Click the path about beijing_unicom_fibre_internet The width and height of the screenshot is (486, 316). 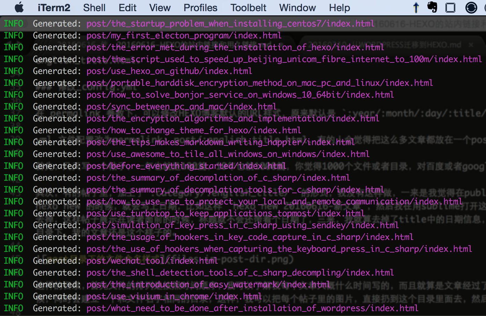coord(284,59)
